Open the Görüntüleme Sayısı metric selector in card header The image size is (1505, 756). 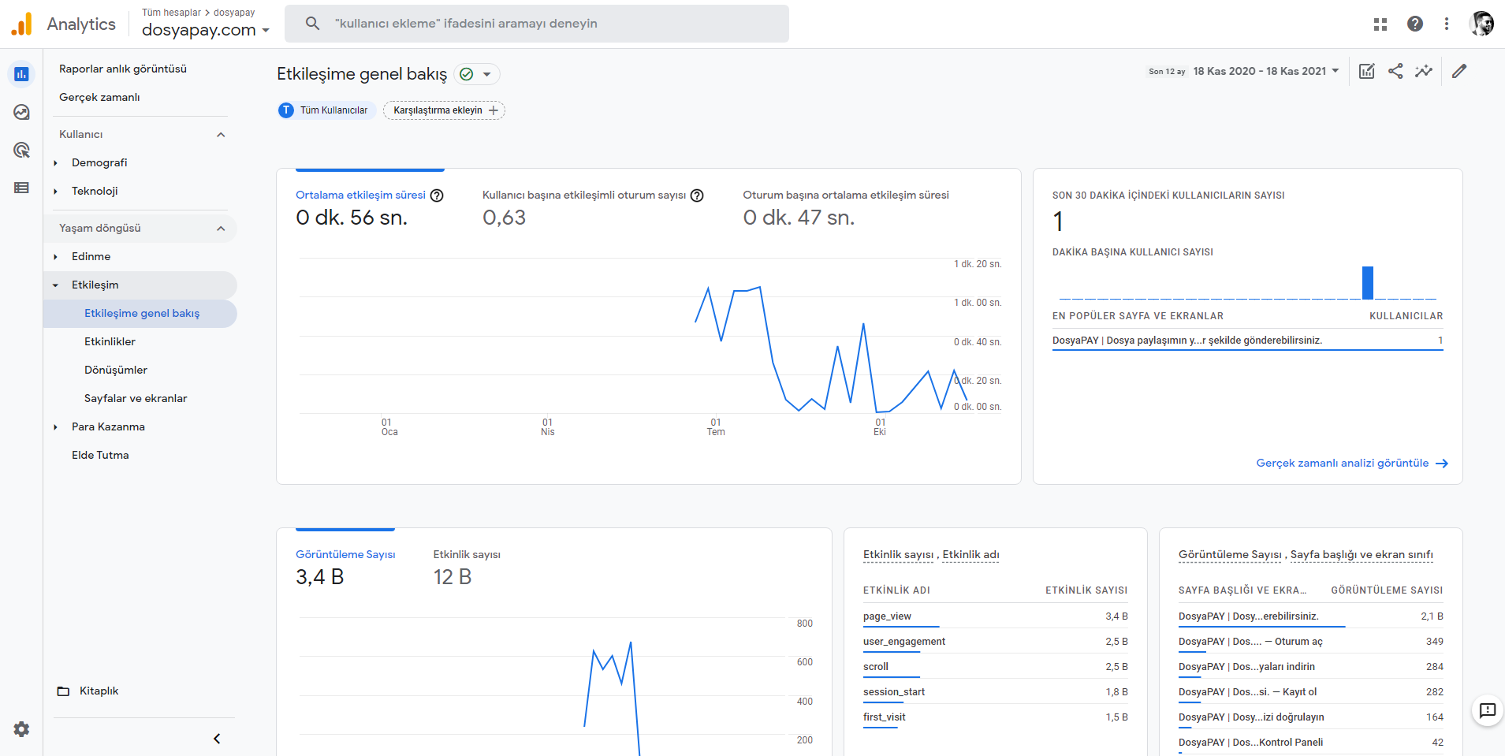pyautogui.click(x=1230, y=555)
